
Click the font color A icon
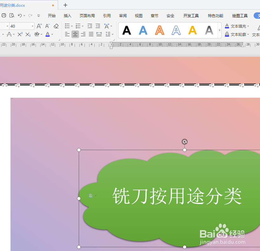(48, 34)
